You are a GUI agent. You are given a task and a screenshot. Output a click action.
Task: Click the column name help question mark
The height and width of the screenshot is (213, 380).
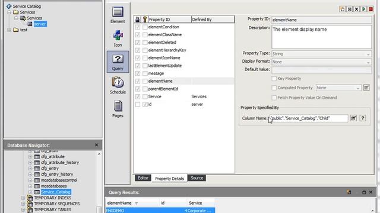(363, 118)
